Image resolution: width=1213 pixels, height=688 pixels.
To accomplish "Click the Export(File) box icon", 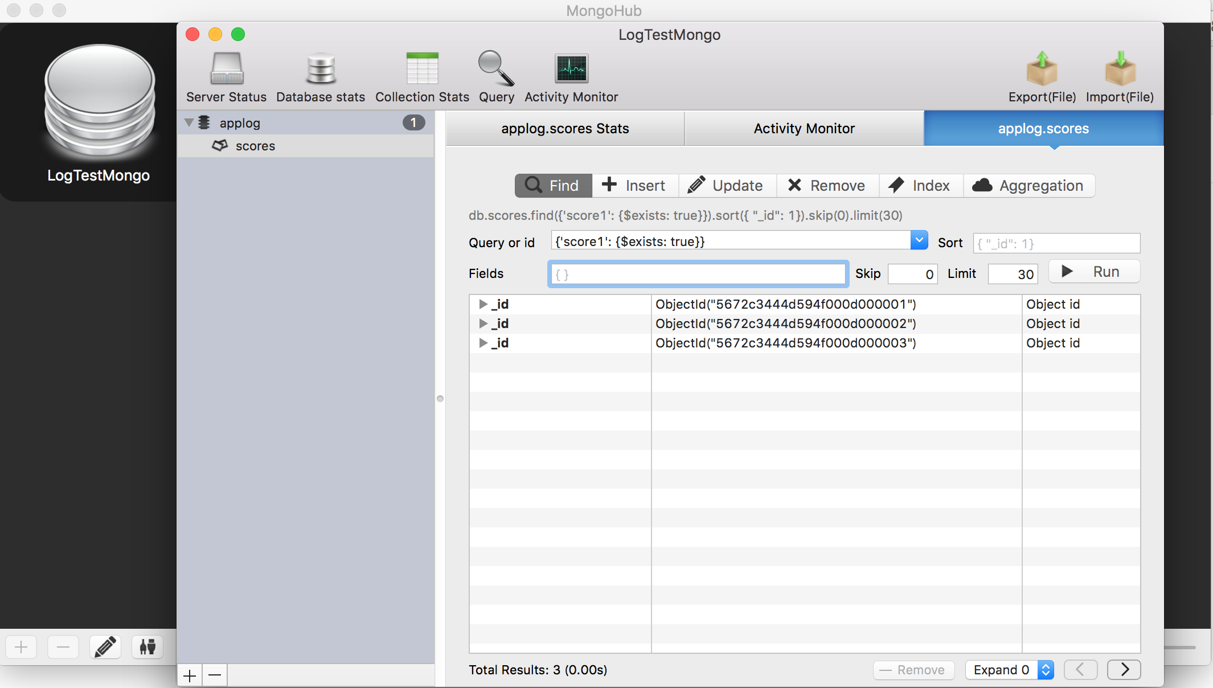I will (1042, 68).
